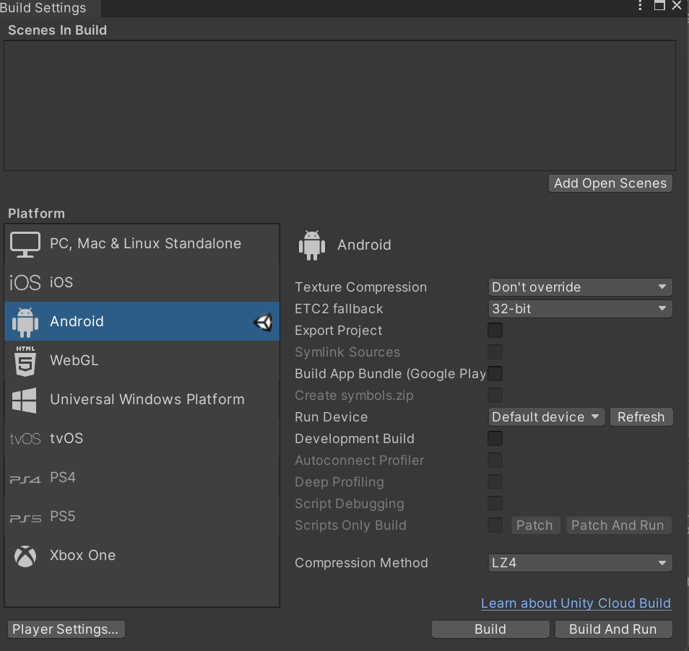Open the Build Settings window kebab menu
This screenshot has height=651, width=689.
point(640,5)
